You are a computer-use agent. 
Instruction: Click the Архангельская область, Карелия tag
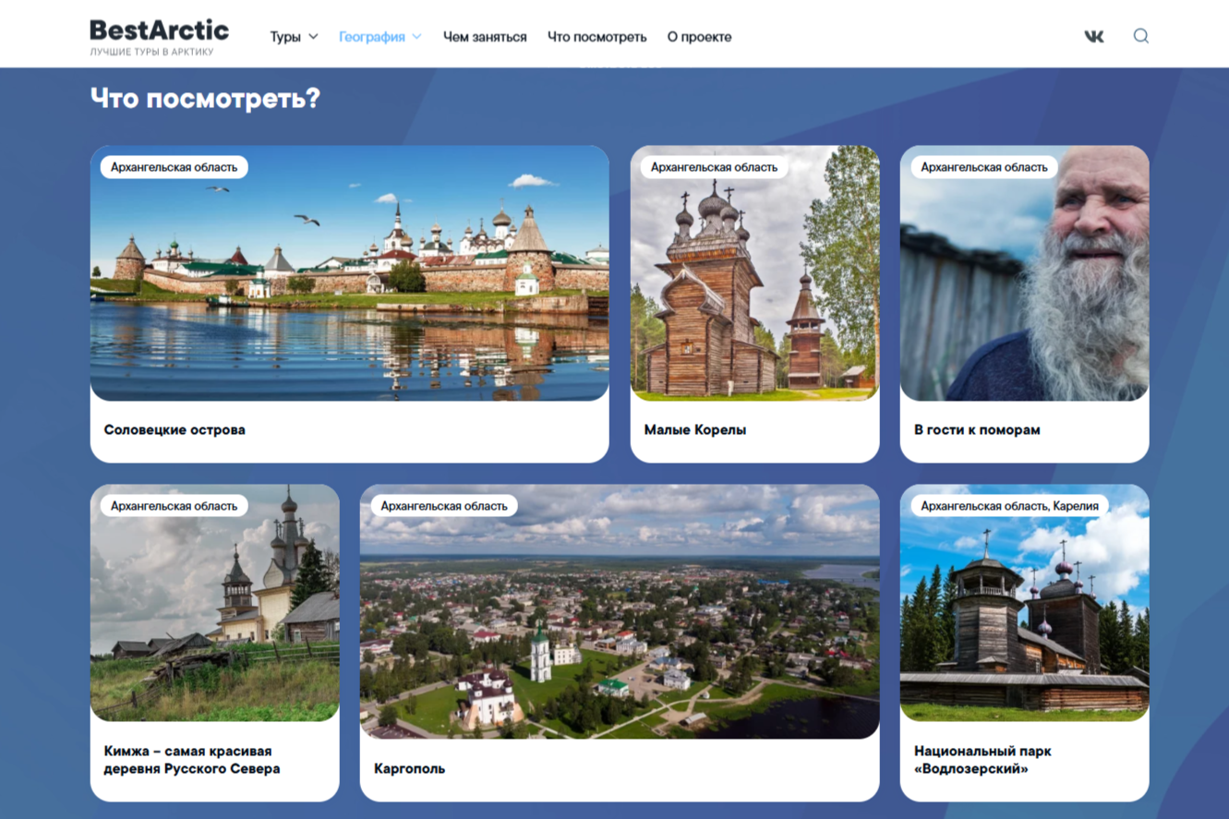point(1009,506)
